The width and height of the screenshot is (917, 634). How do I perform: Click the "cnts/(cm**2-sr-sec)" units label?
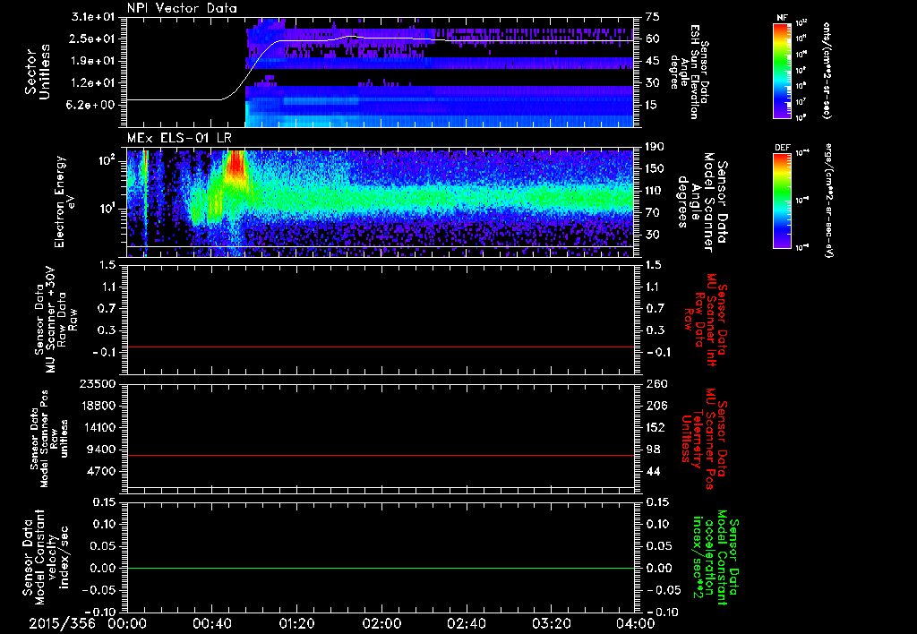coord(827,70)
